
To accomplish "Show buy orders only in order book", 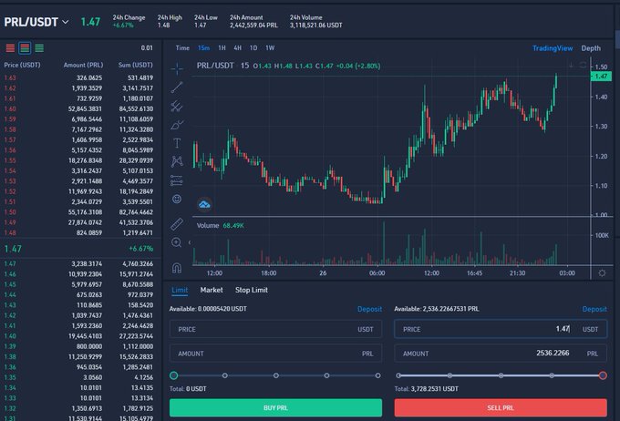I will tap(39, 48).
